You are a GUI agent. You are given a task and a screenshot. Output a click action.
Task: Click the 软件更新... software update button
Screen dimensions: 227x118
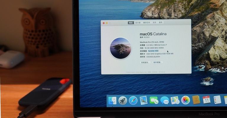click(x=158, y=63)
